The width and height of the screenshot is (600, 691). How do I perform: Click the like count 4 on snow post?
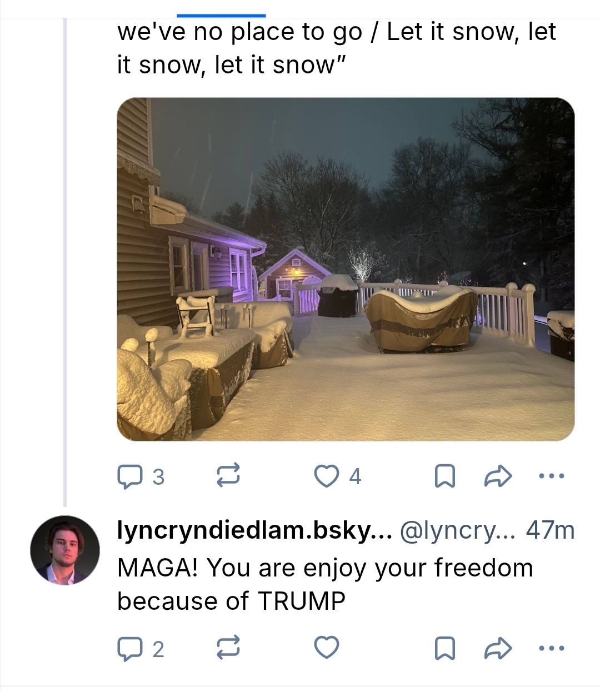coord(355,476)
